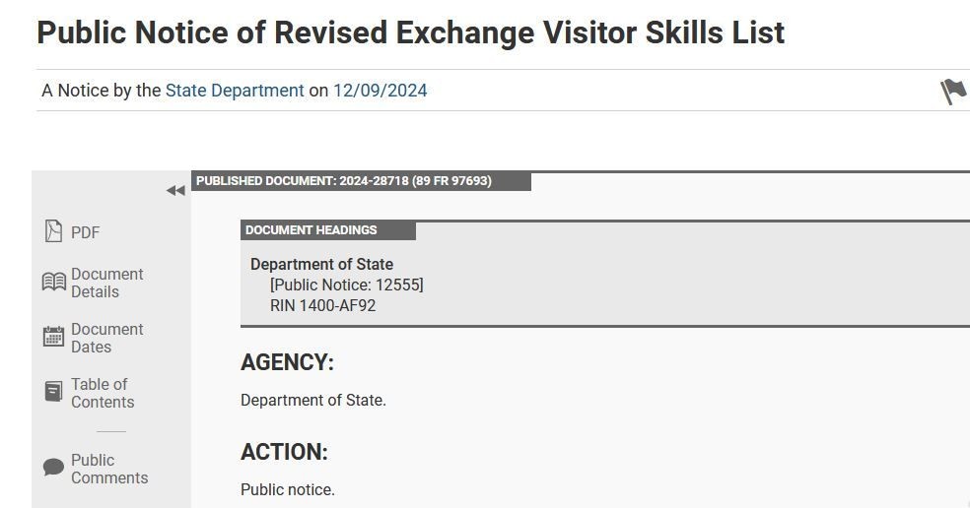Collapse the sidebar with the double-arrow icon
970x508 pixels.
(175, 191)
